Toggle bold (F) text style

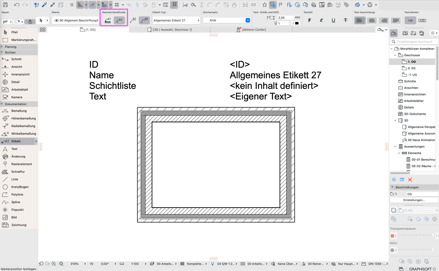pyautogui.click(x=309, y=20)
